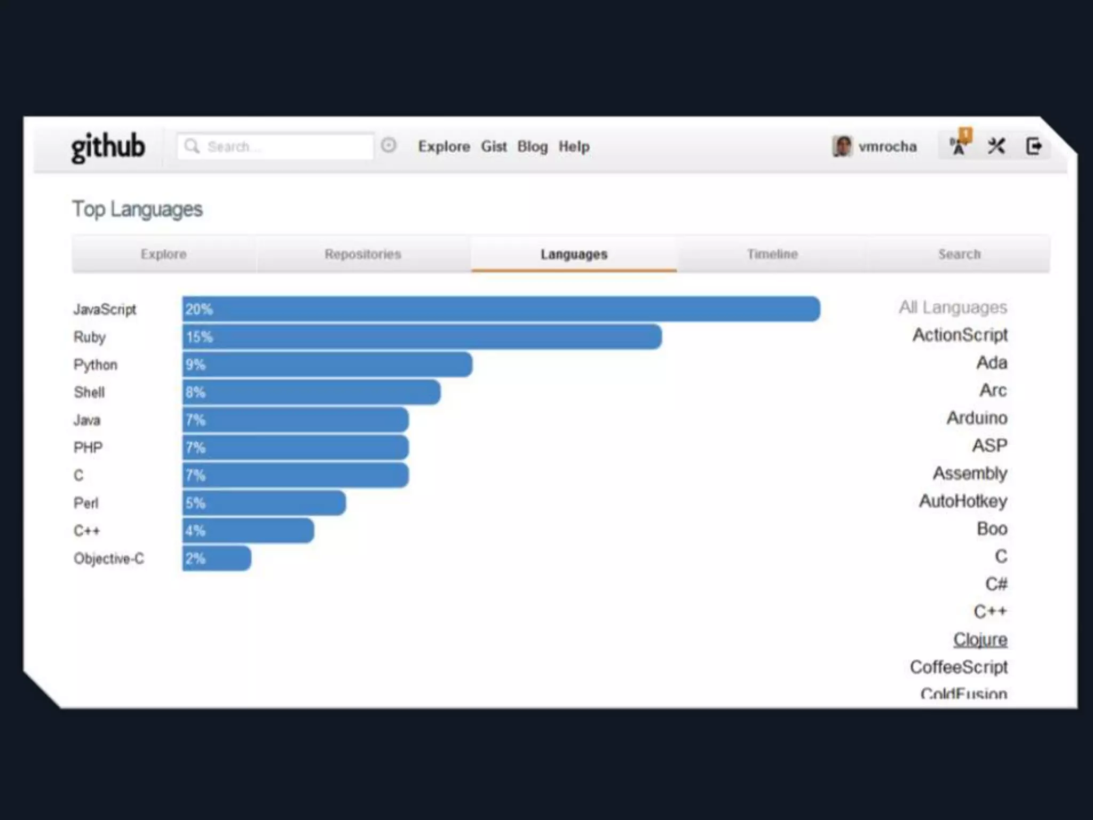Open Blog in the top navigation
This screenshot has height=820, width=1093.
pyautogui.click(x=532, y=146)
